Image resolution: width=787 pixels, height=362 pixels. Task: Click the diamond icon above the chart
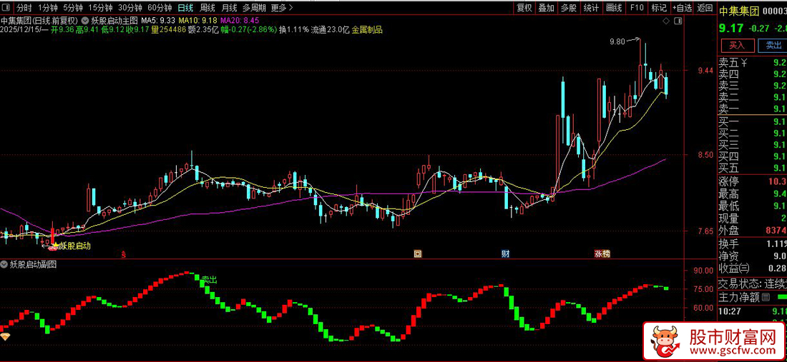[x=666, y=22]
